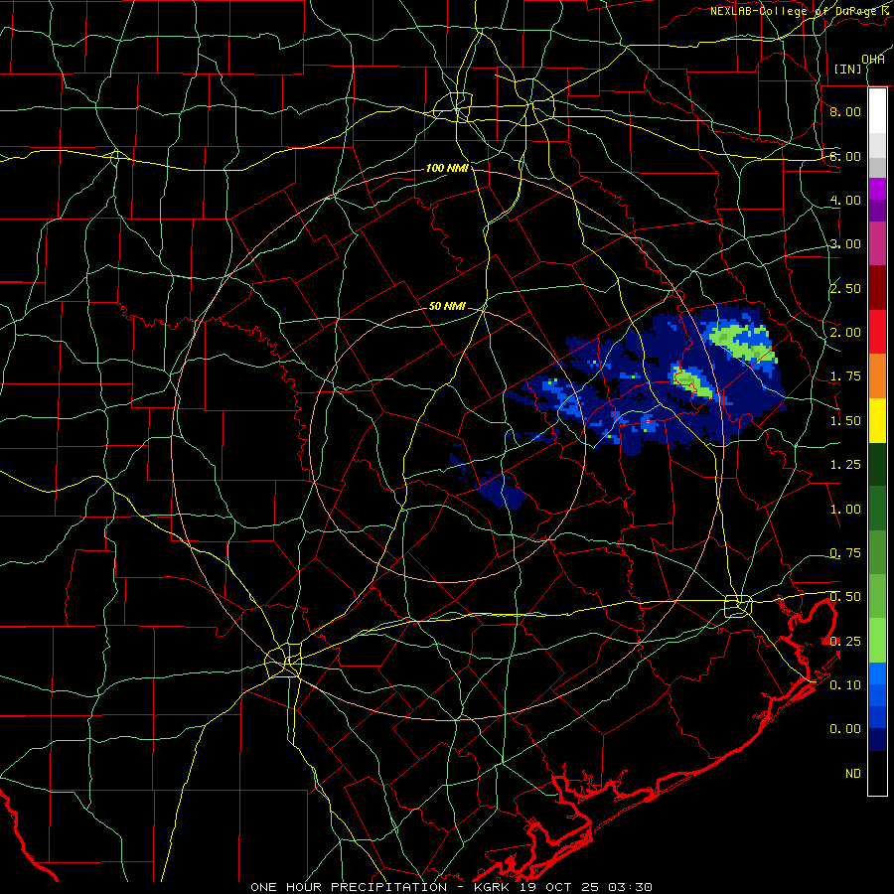Pick the green swatch beside 0.75
This screenshot has height=894, width=894.
[877, 552]
